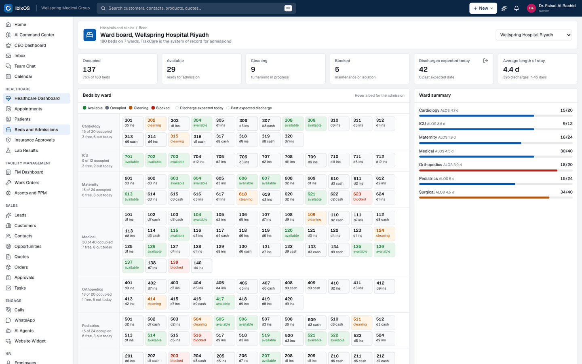Follow the Hospitals and clinics breadcrumb link
Screen dimensions: 582x364
[x=117, y=28]
